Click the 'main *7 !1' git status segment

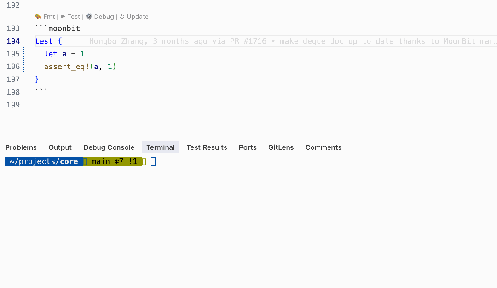click(115, 161)
